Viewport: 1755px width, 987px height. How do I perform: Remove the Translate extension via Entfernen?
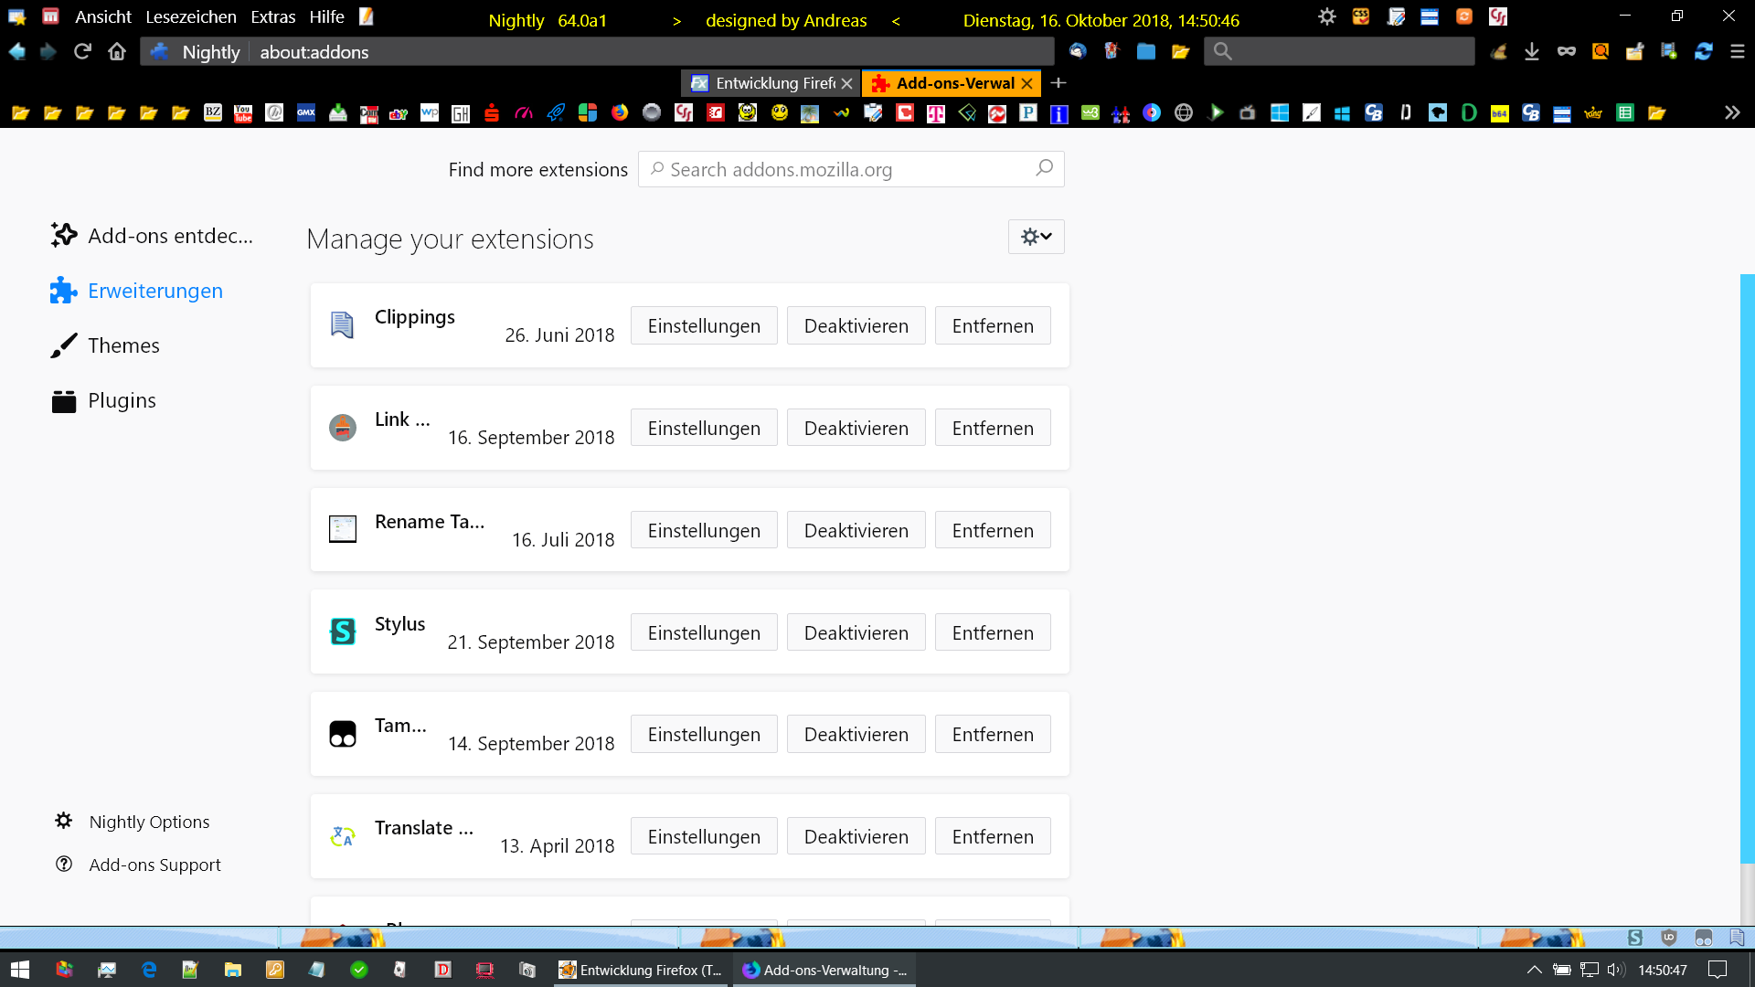point(992,836)
